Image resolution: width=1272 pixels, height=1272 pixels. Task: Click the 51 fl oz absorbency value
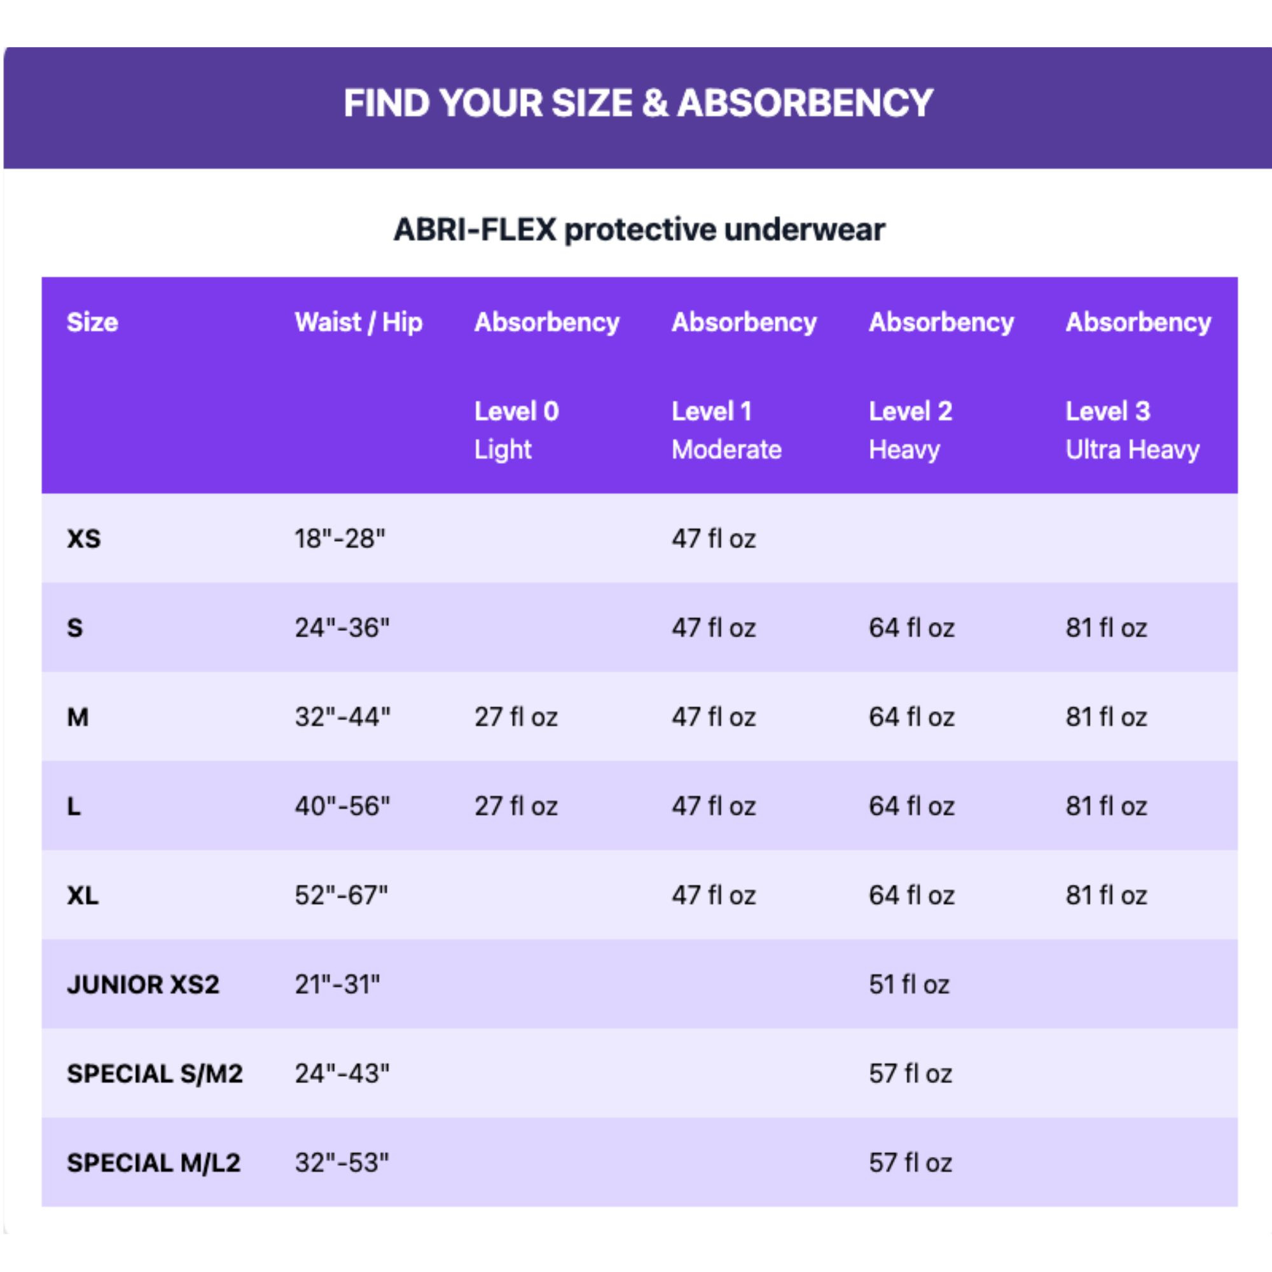909,985
